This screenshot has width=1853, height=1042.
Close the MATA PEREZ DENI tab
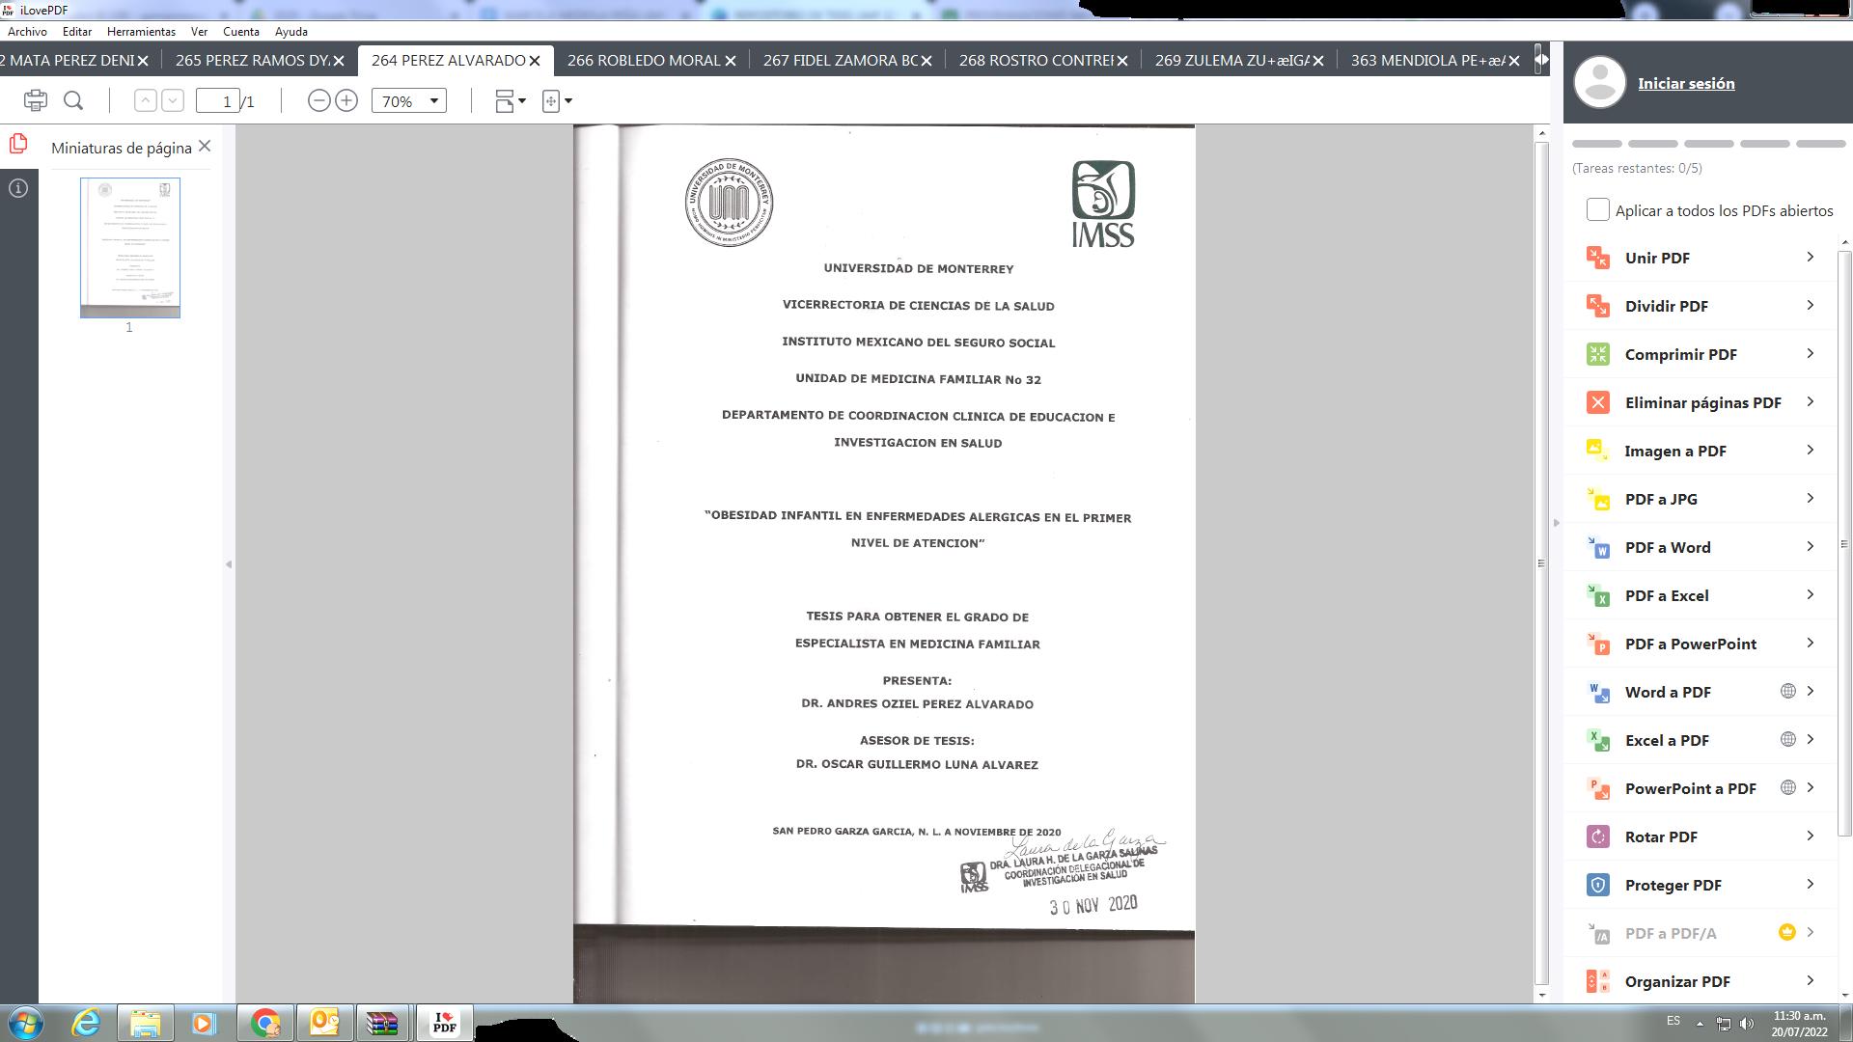click(x=143, y=61)
